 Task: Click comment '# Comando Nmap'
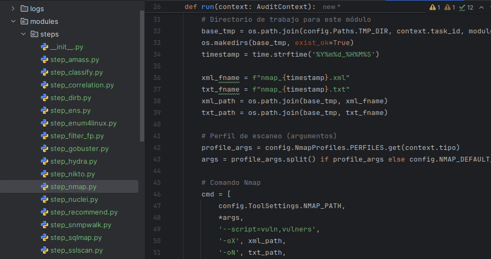click(231, 183)
